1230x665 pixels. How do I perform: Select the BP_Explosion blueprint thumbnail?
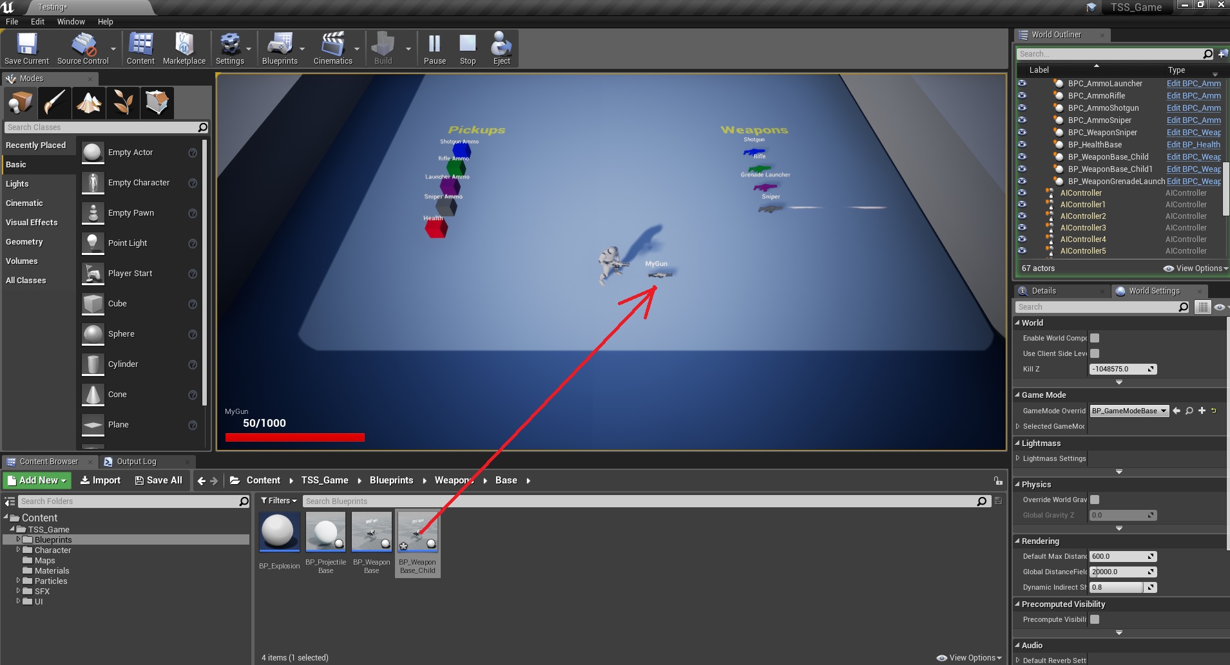[x=280, y=532]
